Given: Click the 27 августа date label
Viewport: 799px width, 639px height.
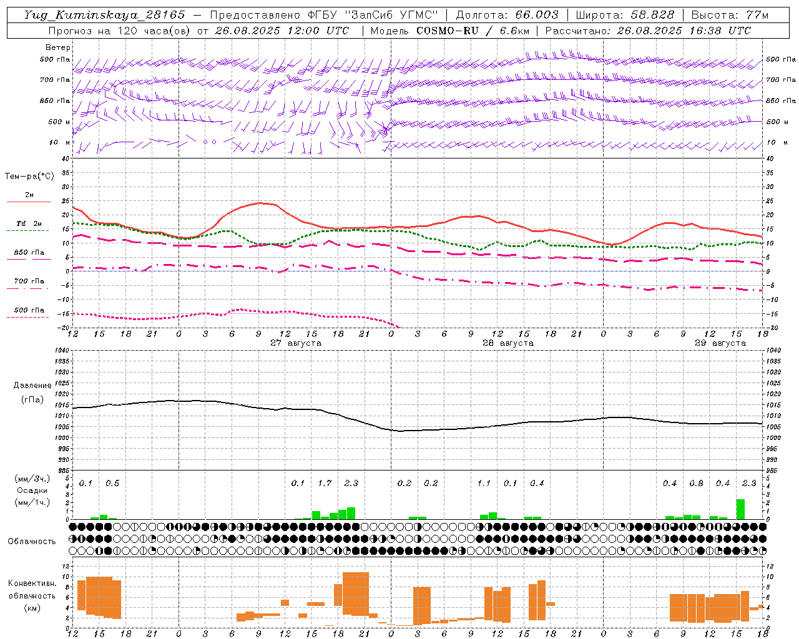Looking at the screenshot, I should (296, 343).
